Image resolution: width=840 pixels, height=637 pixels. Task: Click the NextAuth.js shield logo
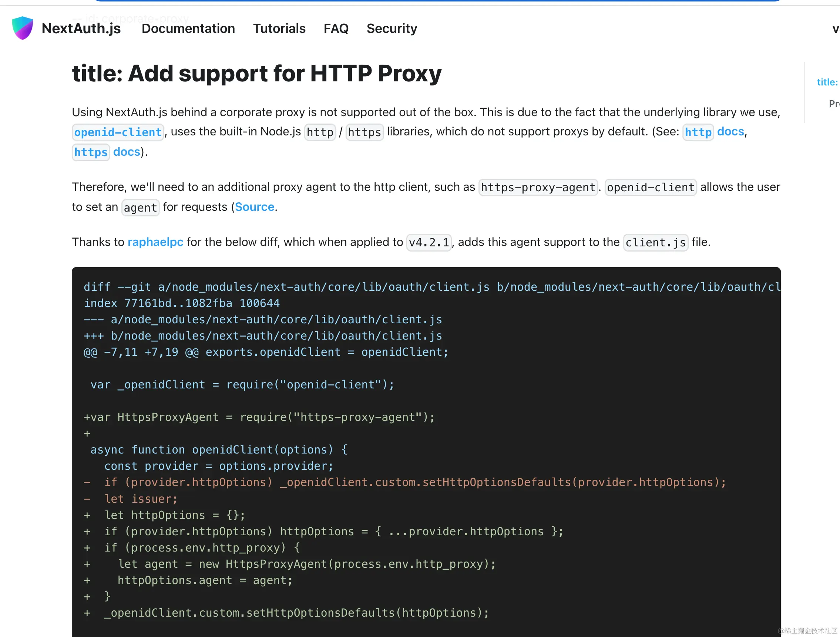[23, 28]
